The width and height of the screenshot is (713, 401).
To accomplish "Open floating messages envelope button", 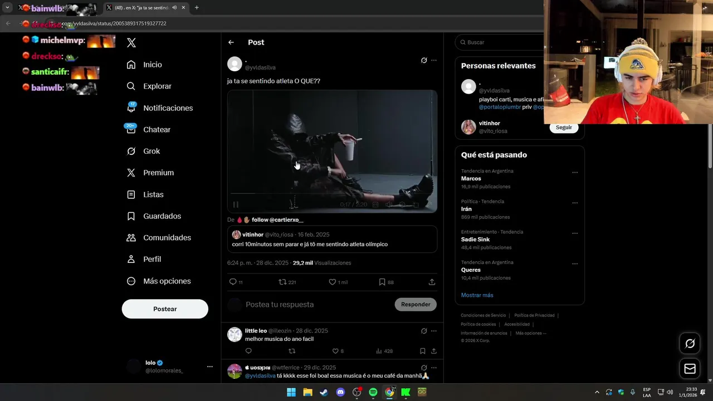I will click(690, 369).
